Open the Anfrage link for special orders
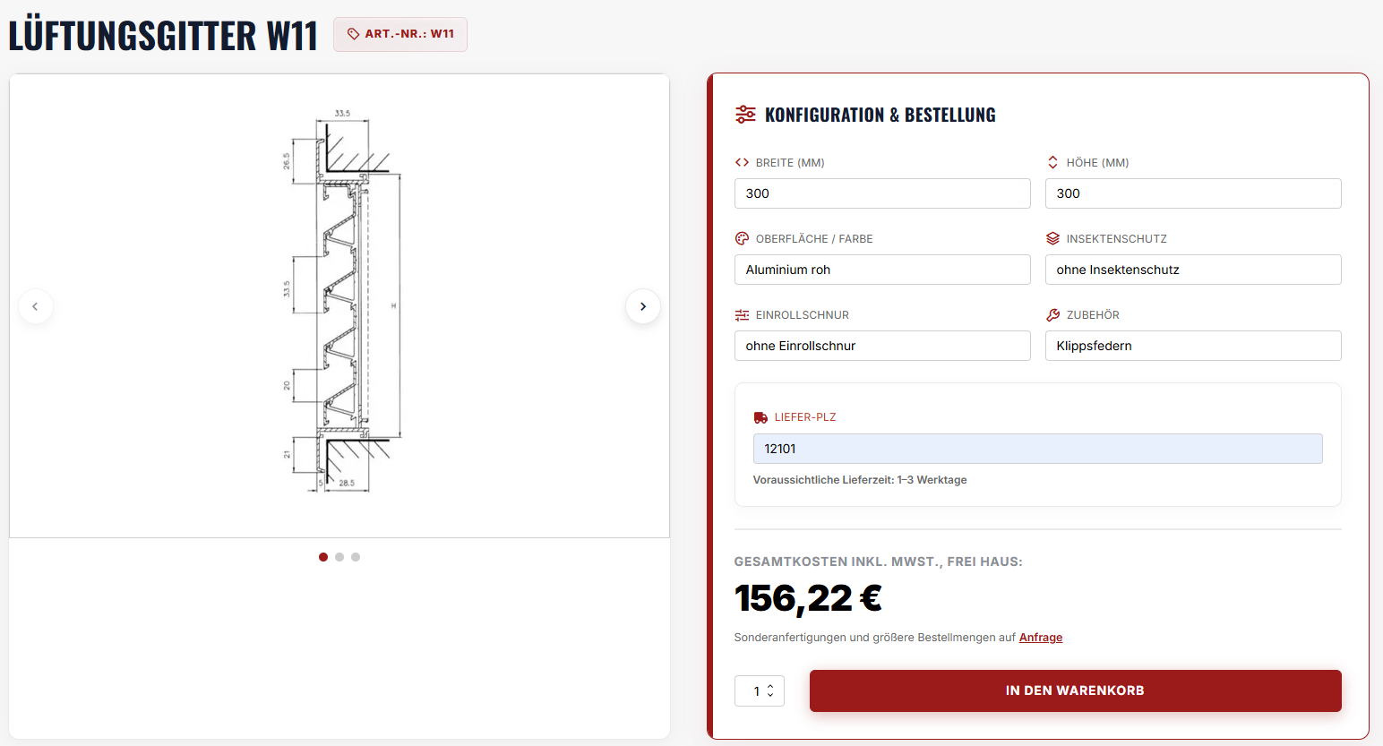 click(1041, 637)
